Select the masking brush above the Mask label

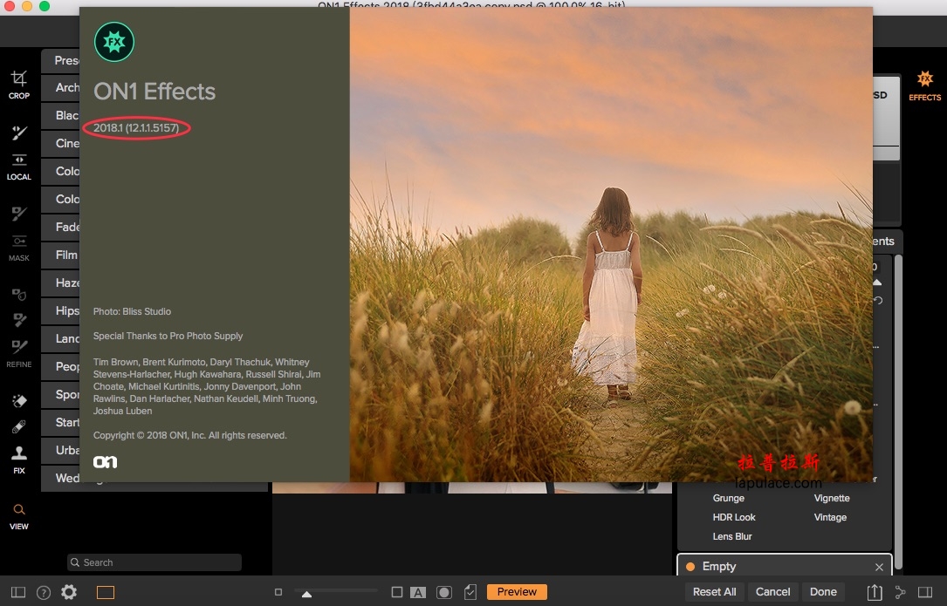tap(18, 213)
